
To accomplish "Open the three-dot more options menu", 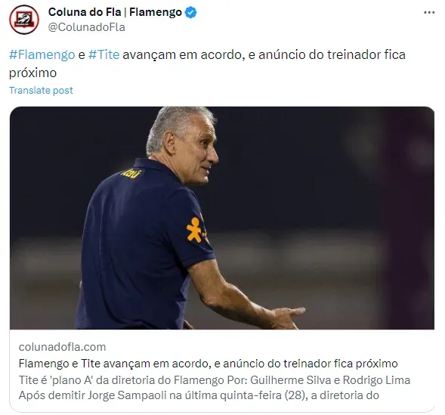I will click(429, 13).
